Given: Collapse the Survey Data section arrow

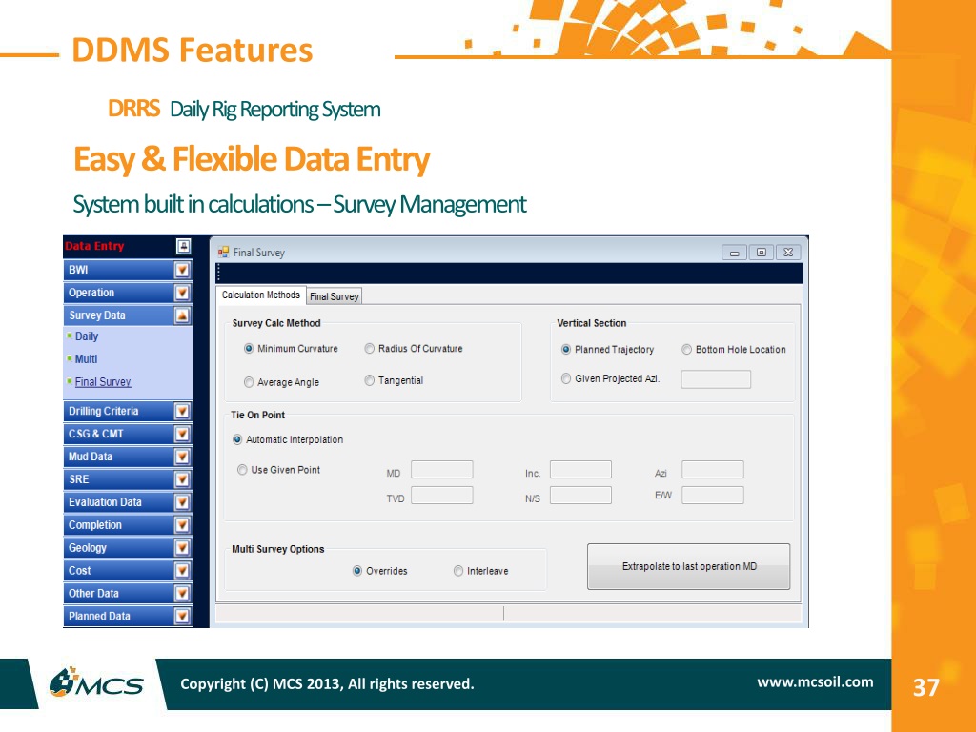Looking at the screenshot, I should point(182,315).
